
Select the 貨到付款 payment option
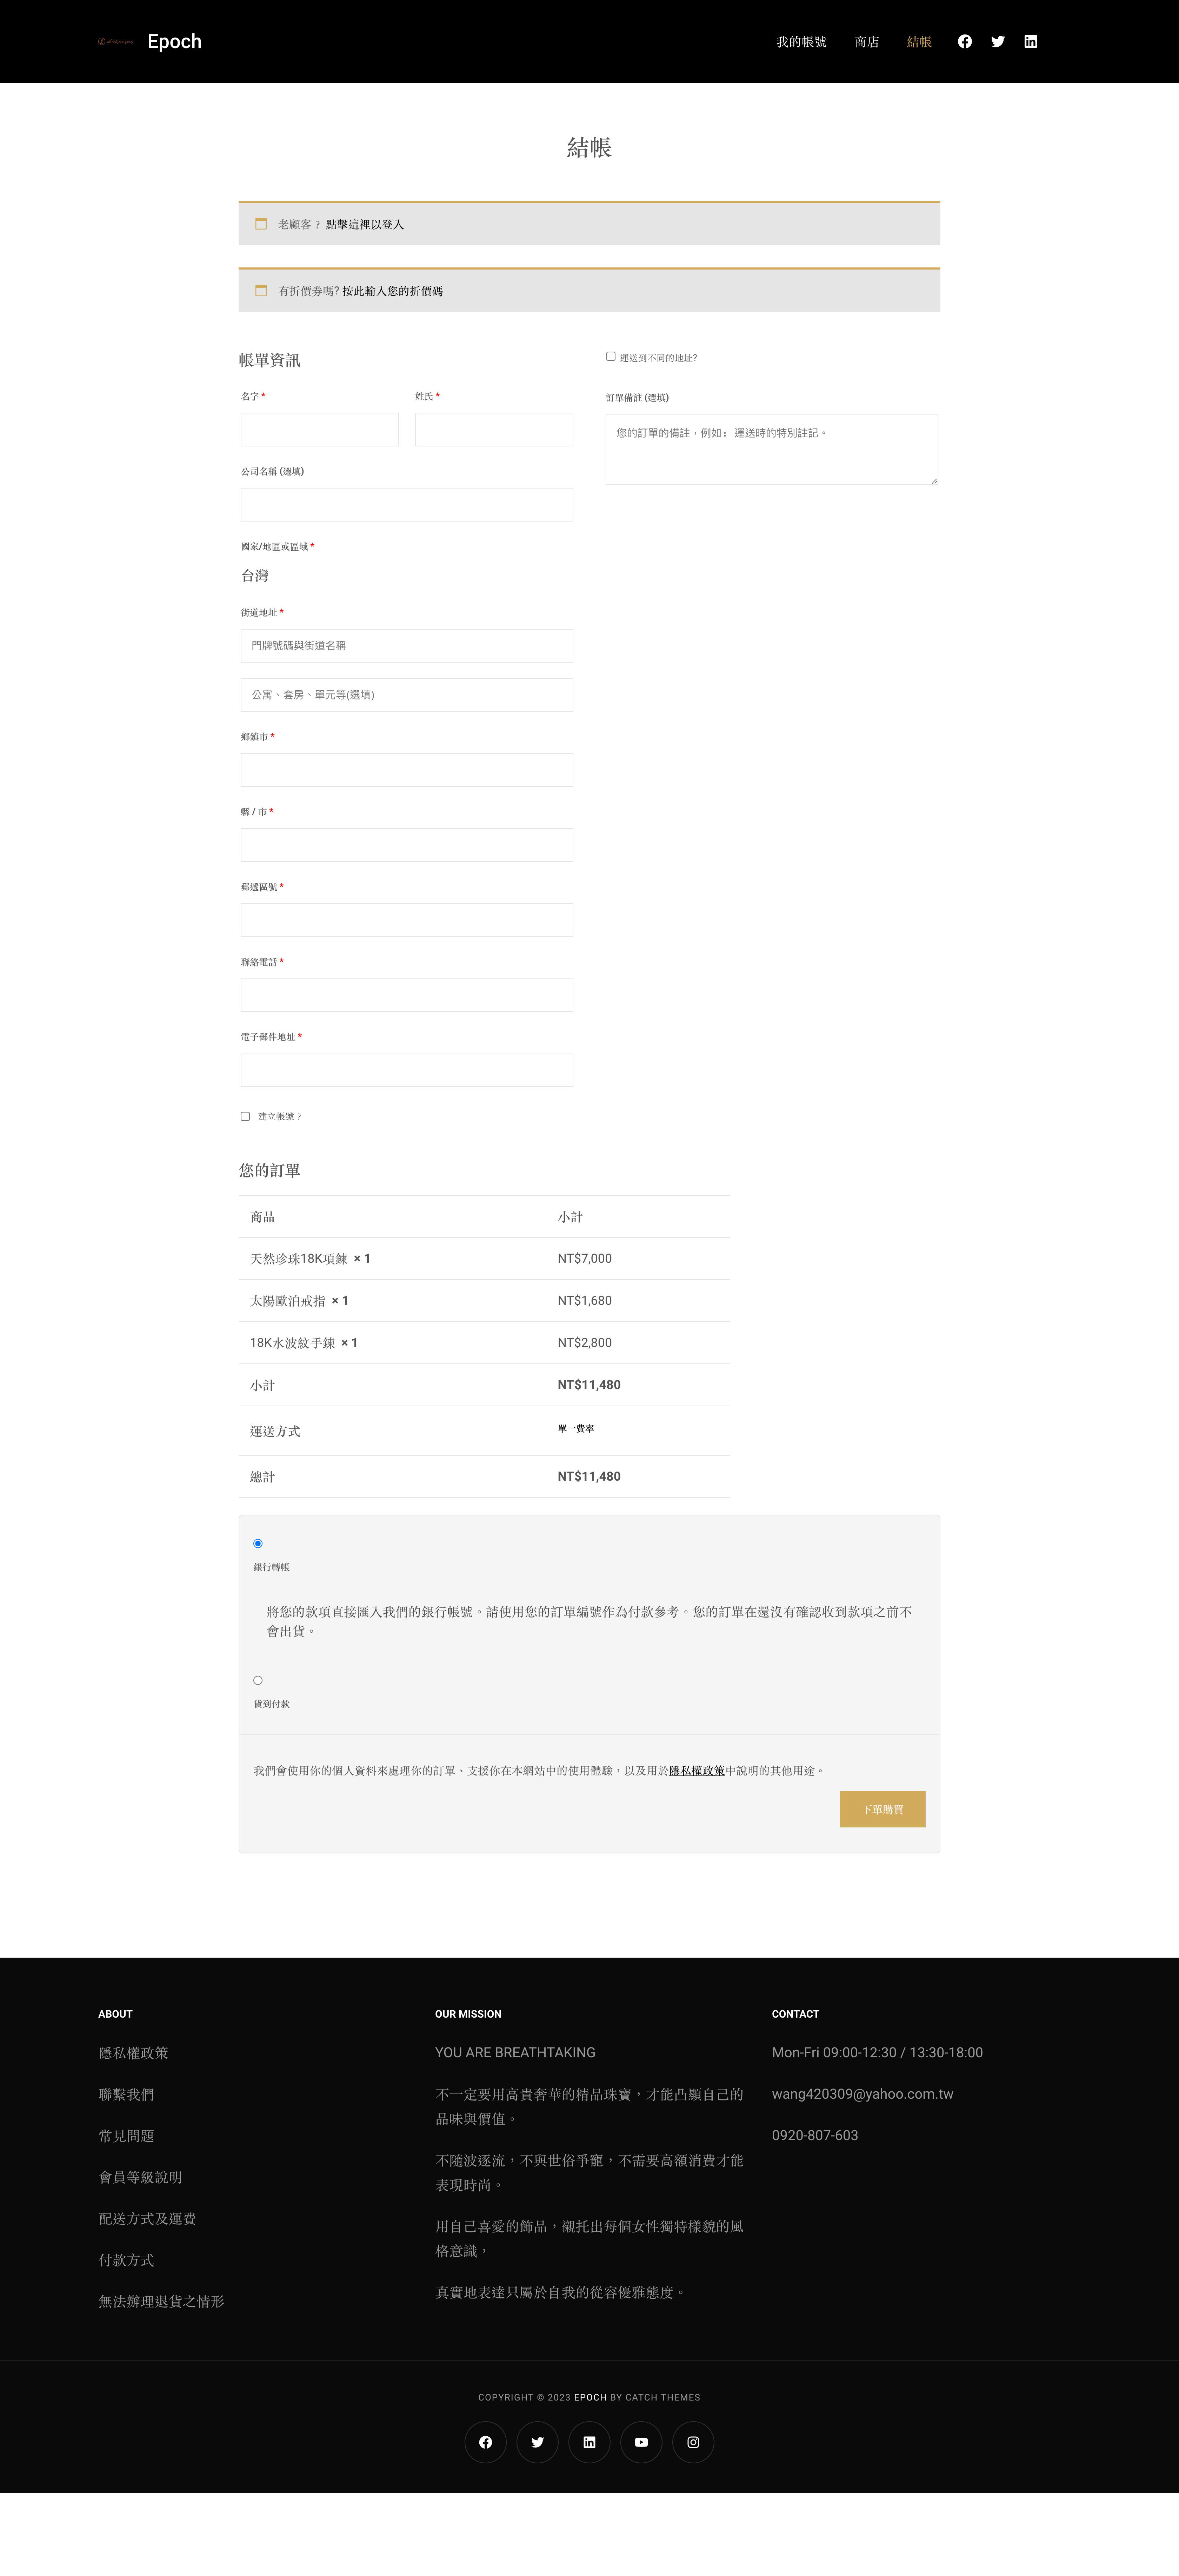[x=258, y=1680]
